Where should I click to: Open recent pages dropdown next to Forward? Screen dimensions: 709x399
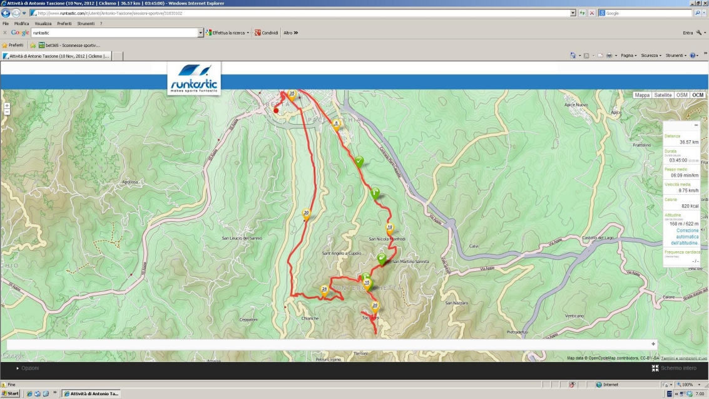point(24,13)
